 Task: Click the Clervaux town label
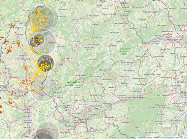coord(19,34)
